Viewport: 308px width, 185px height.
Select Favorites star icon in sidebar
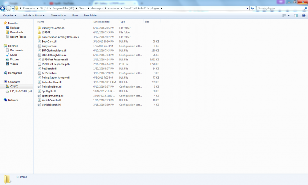click(x=5, y=23)
